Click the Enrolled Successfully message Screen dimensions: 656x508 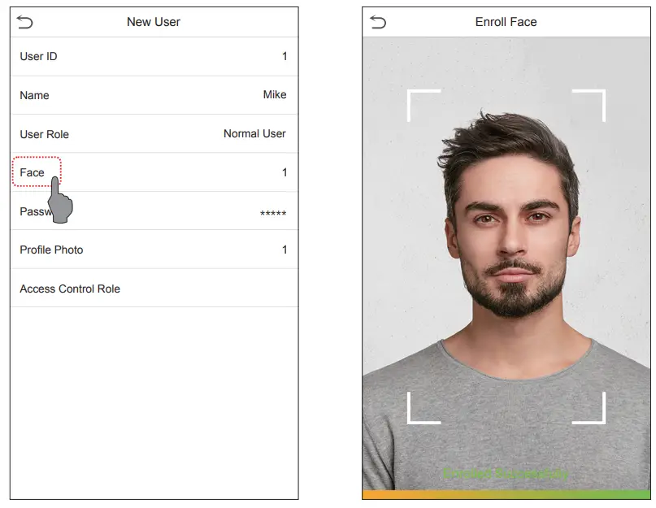click(506, 474)
